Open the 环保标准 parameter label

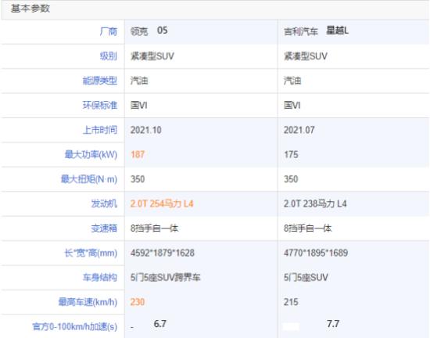point(100,105)
